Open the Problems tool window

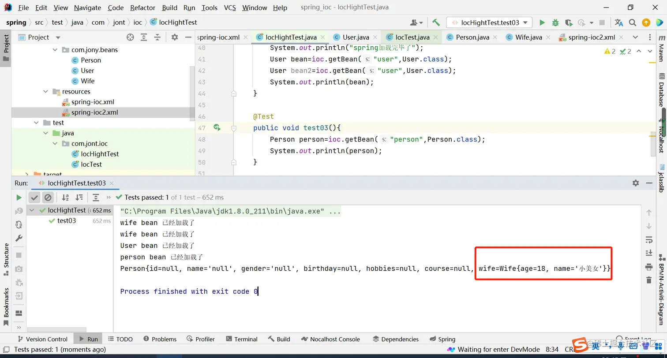tap(159, 339)
